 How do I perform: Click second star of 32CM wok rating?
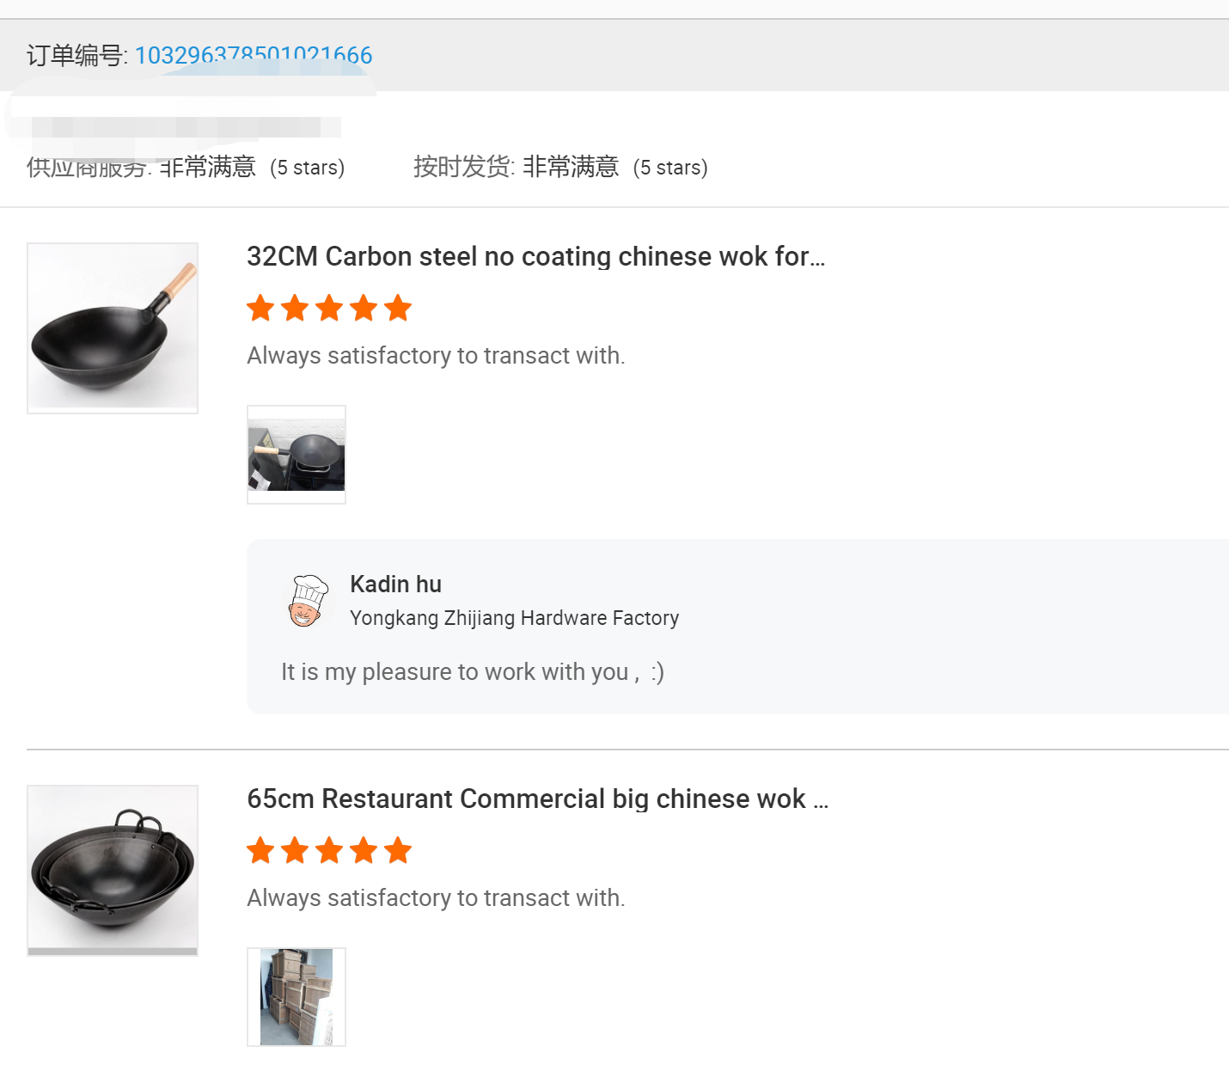pyautogui.click(x=295, y=308)
